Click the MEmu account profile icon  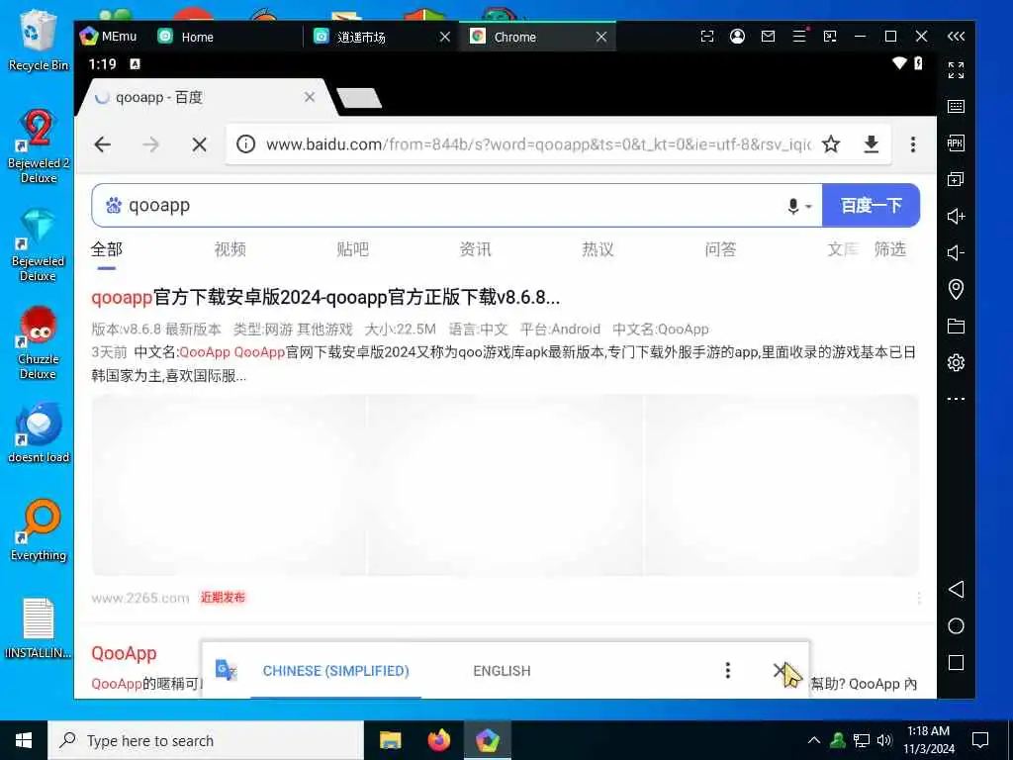[x=737, y=37]
